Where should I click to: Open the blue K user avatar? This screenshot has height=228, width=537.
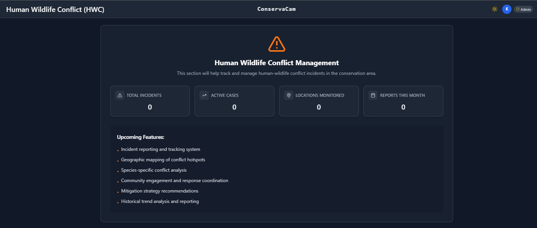pos(506,9)
